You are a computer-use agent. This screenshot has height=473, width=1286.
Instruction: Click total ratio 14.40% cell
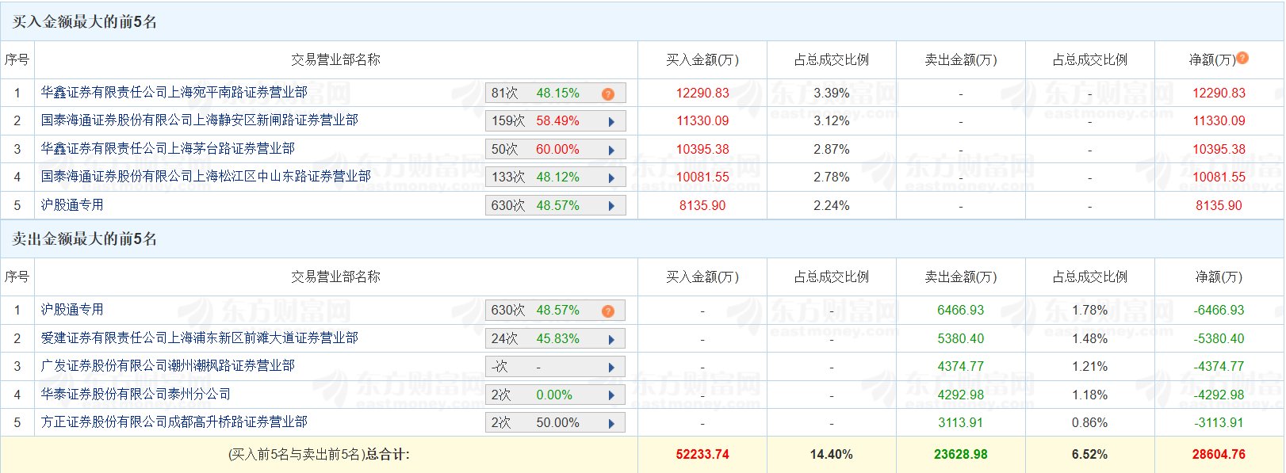point(832,455)
